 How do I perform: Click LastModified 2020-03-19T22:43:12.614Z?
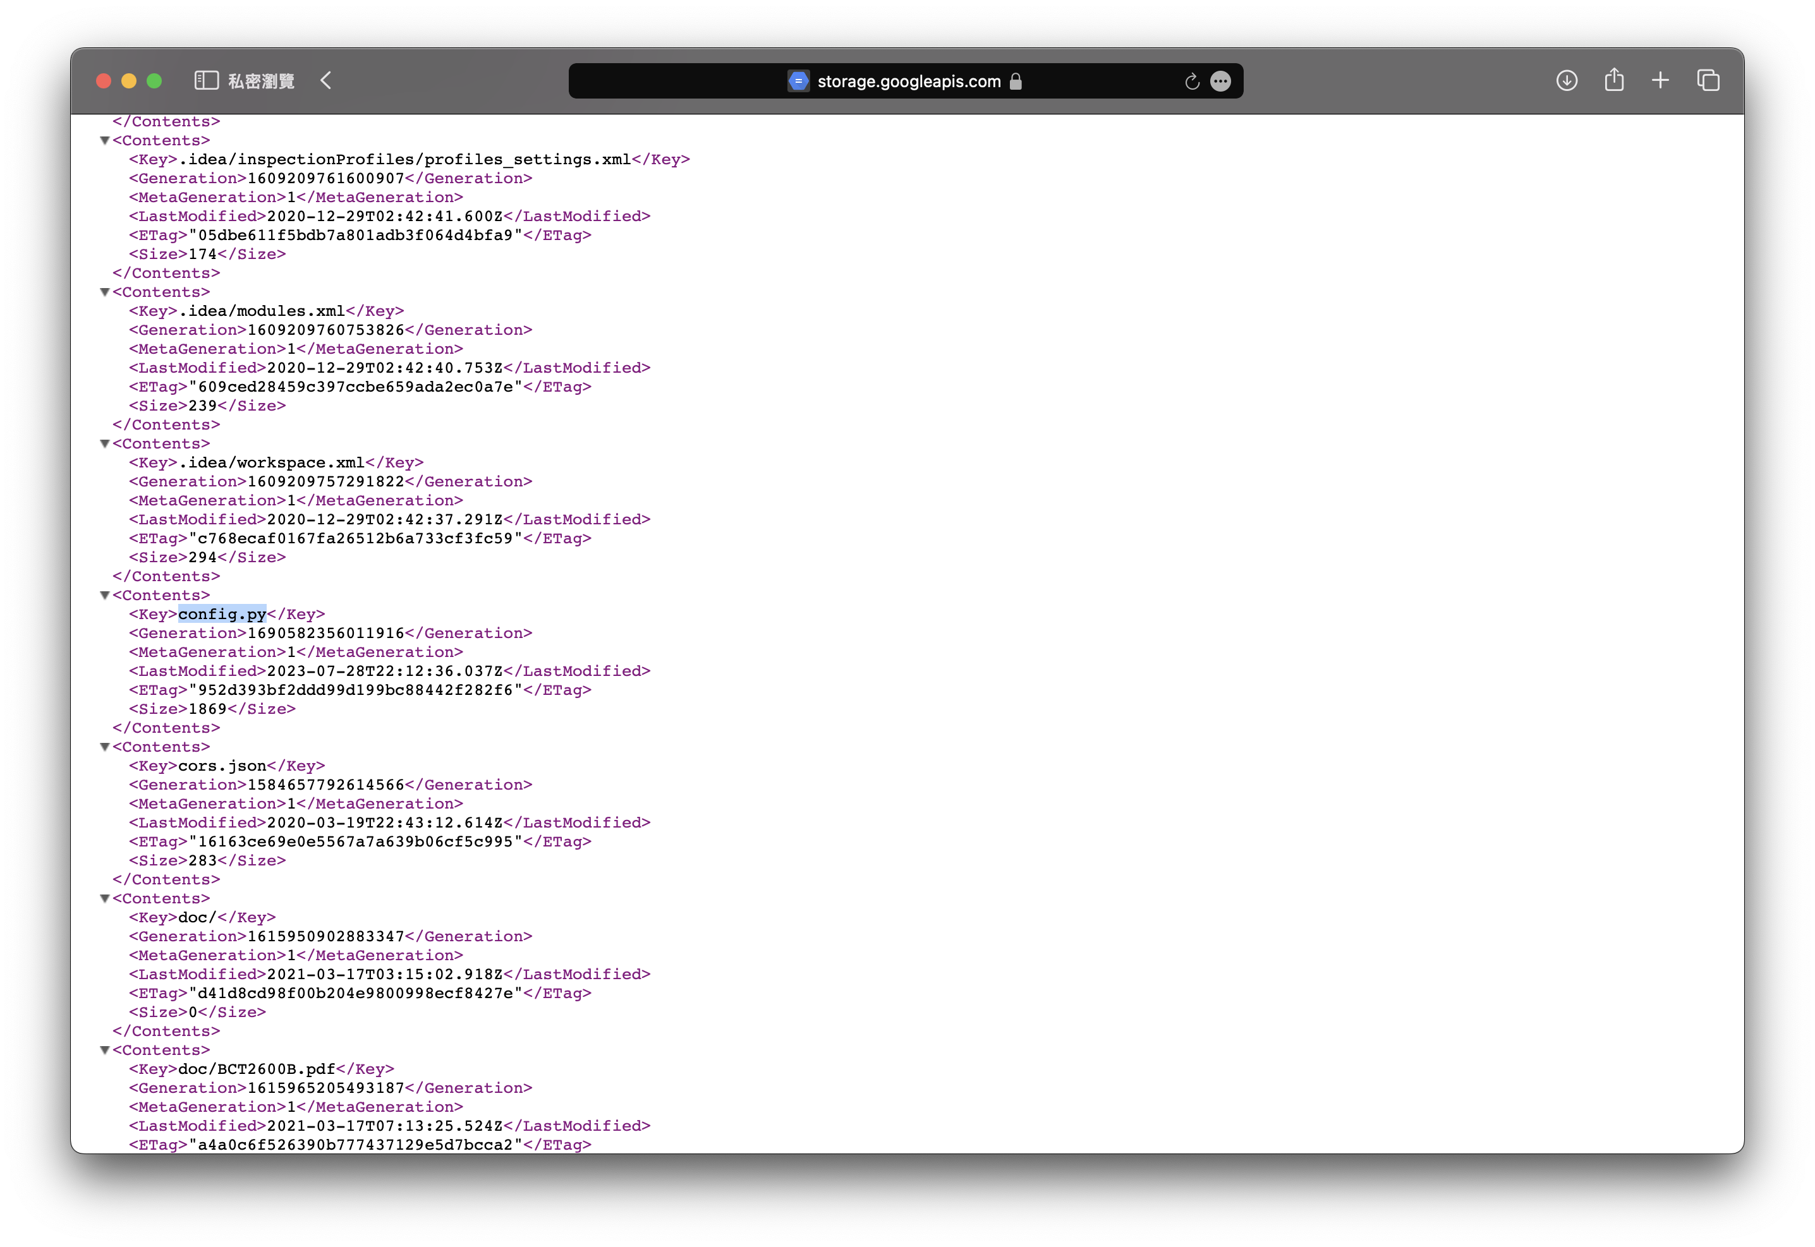tap(385, 822)
